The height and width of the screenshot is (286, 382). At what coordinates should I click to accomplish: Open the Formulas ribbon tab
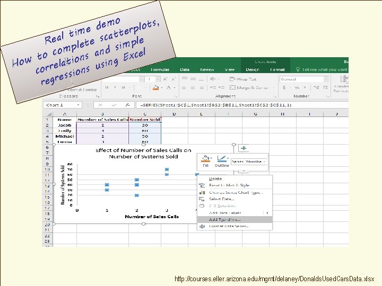click(x=160, y=69)
